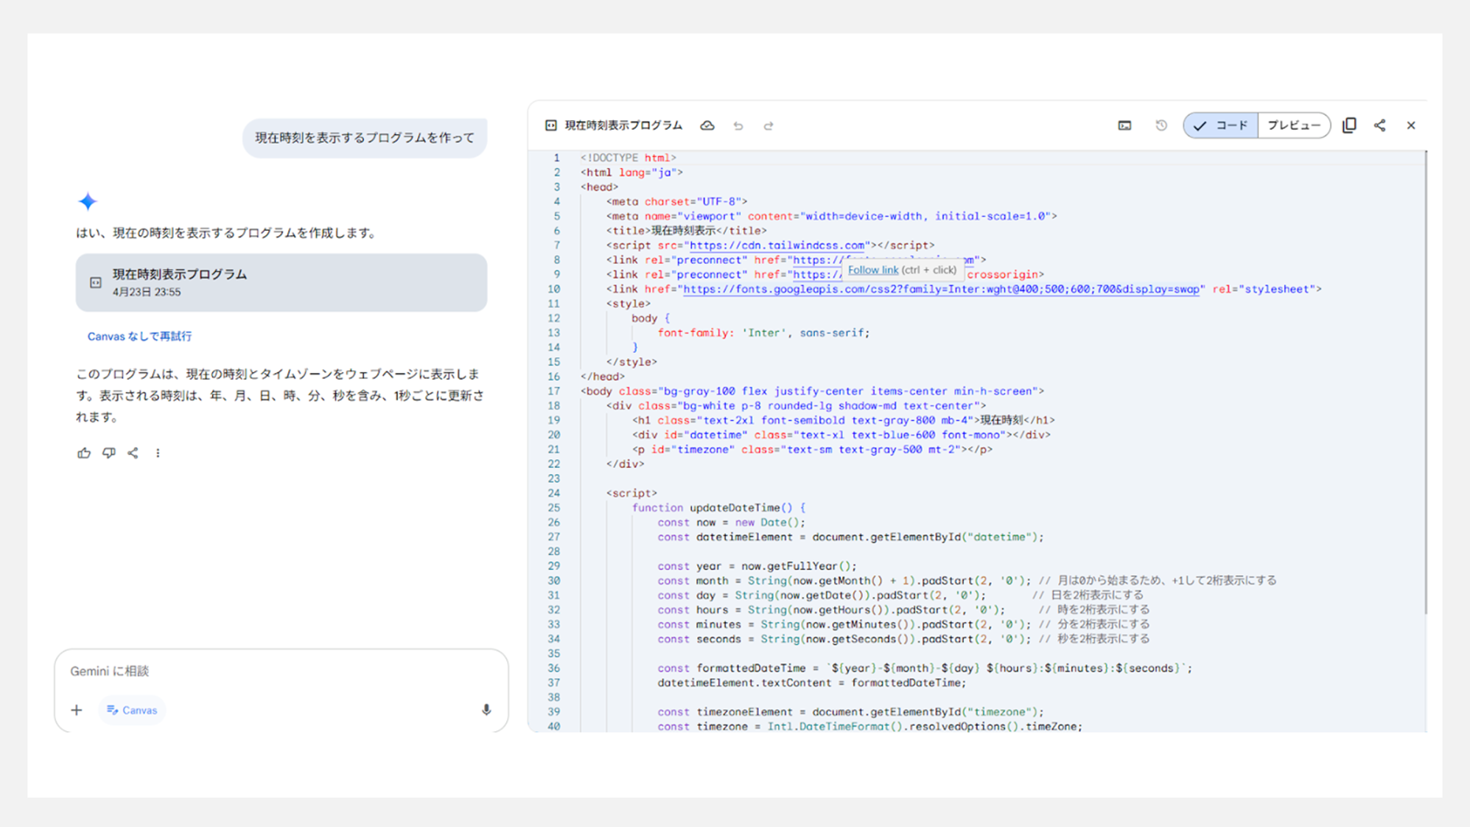The height and width of the screenshot is (827, 1470).
Task: Switch to the コード tab
Action: click(x=1221, y=125)
